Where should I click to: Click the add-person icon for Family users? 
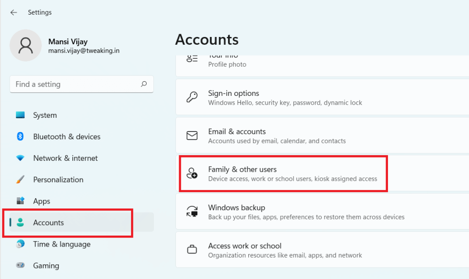[x=192, y=173]
